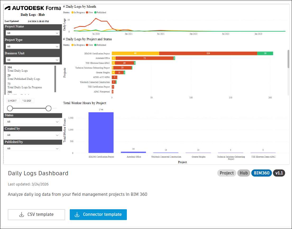Click the red 73 segment of Autodesk Office
The width and height of the screenshot is (292, 229).
[145, 58]
